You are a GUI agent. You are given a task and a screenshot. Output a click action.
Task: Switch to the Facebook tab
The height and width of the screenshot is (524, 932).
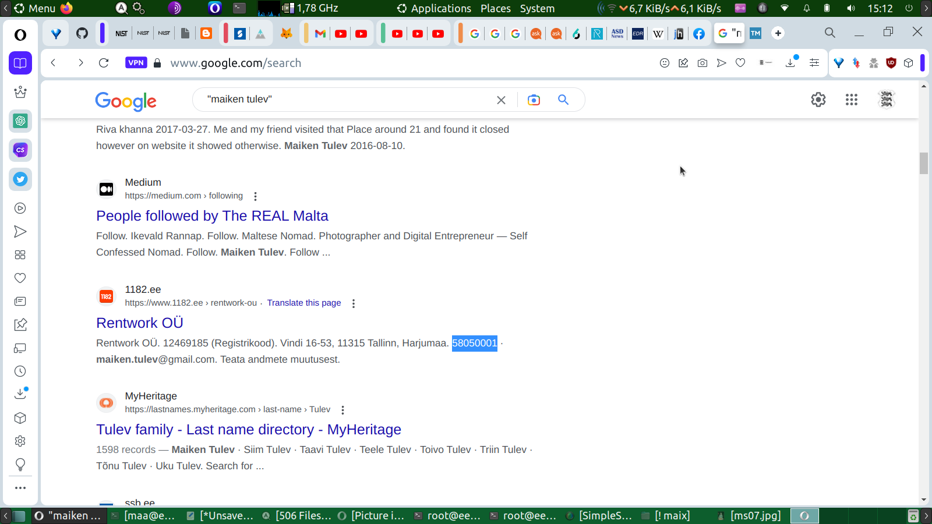tap(699, 33)
